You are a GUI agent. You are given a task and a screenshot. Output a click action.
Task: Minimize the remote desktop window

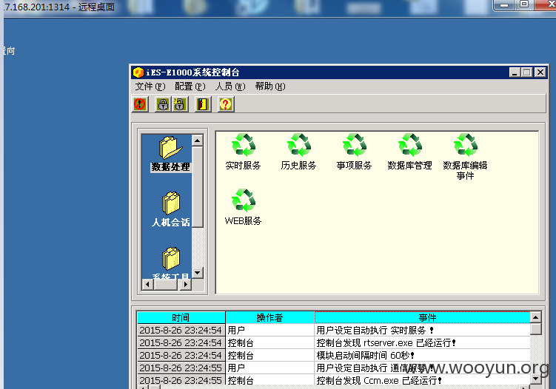coord(504,5)
